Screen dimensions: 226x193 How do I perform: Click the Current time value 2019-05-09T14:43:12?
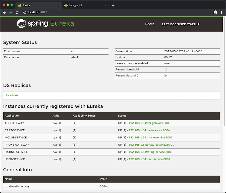point(183,51)
